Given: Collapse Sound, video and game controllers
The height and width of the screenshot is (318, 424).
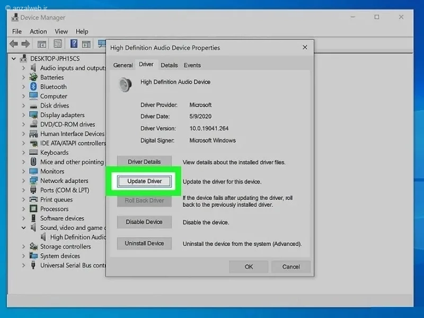Looking at the screenshot, I should coord(23,228).
